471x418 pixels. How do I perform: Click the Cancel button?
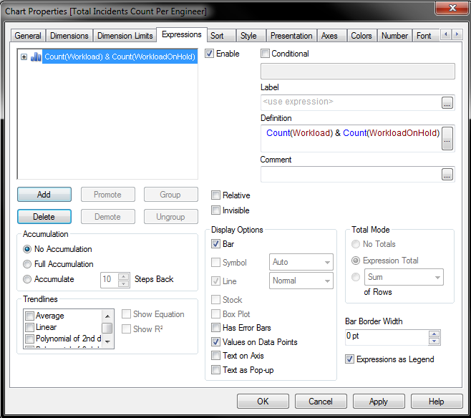(321, 402)
